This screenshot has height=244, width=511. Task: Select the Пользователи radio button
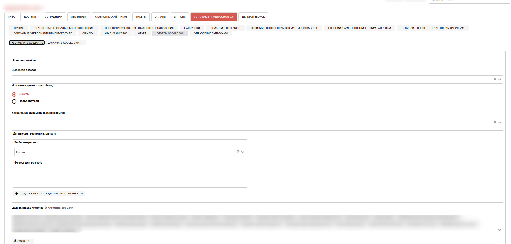click(14, 101)
